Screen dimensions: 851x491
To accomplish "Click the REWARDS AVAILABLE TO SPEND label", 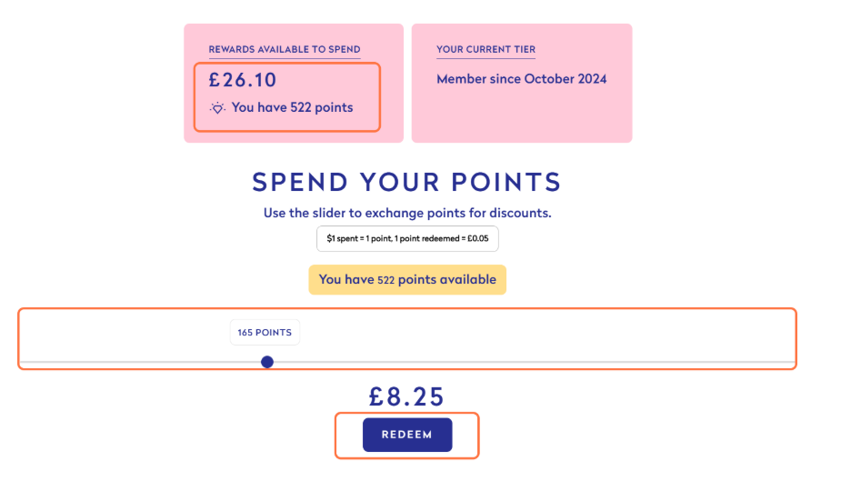I will tap(284, 49).
